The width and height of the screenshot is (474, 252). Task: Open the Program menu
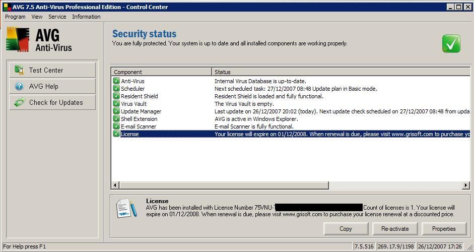[15, 17]
